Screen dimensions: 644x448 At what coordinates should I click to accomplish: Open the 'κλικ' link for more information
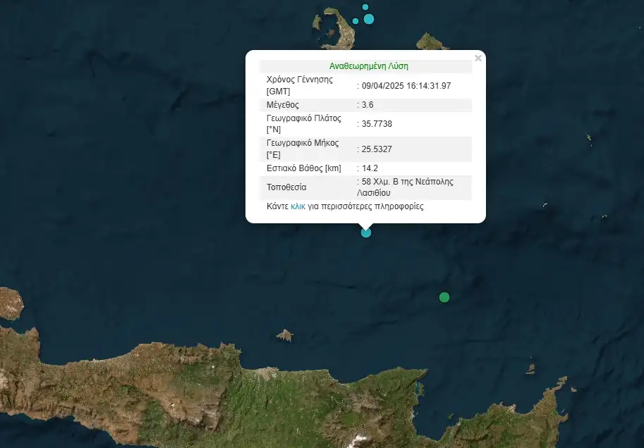[298, 207]
